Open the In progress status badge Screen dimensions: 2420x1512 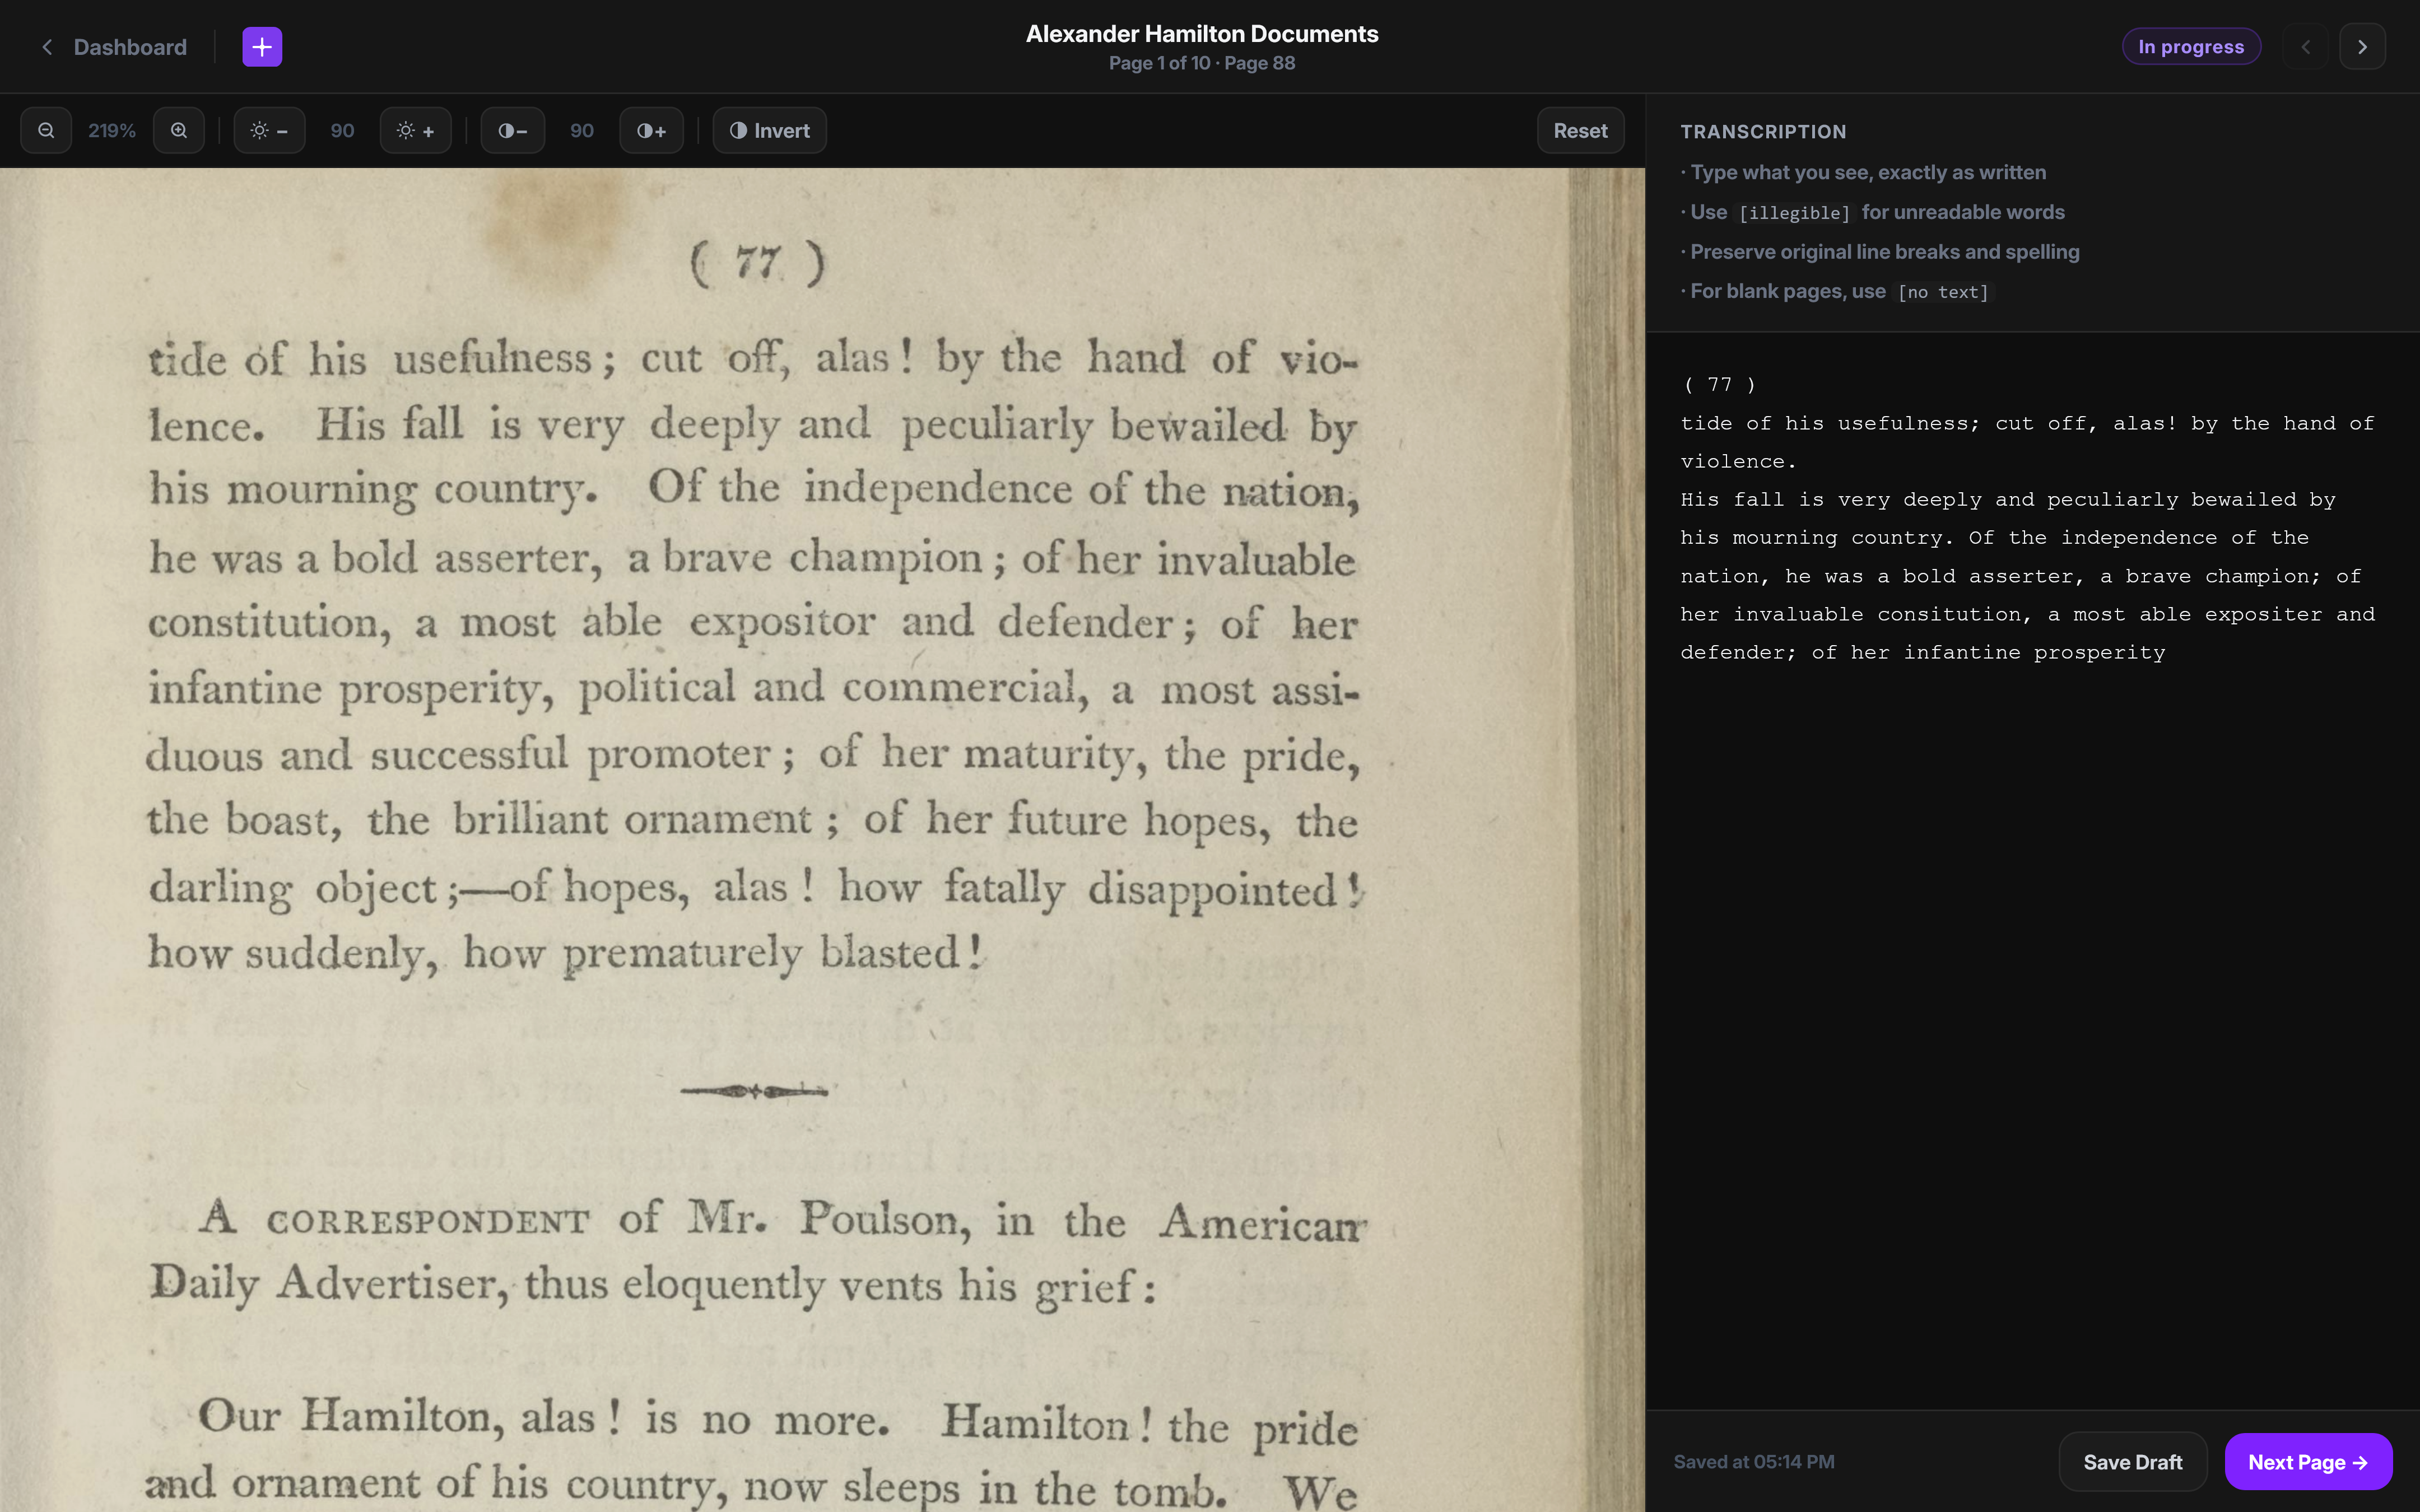point(2191,47)
